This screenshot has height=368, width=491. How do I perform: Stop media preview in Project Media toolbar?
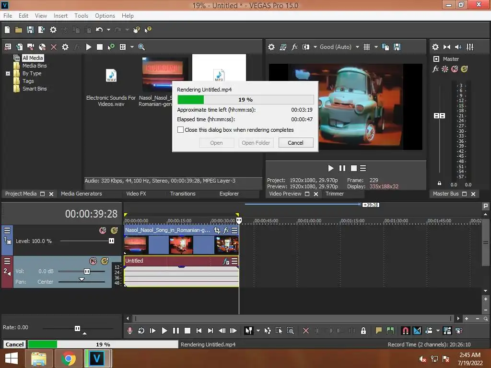tap(100, 47)
